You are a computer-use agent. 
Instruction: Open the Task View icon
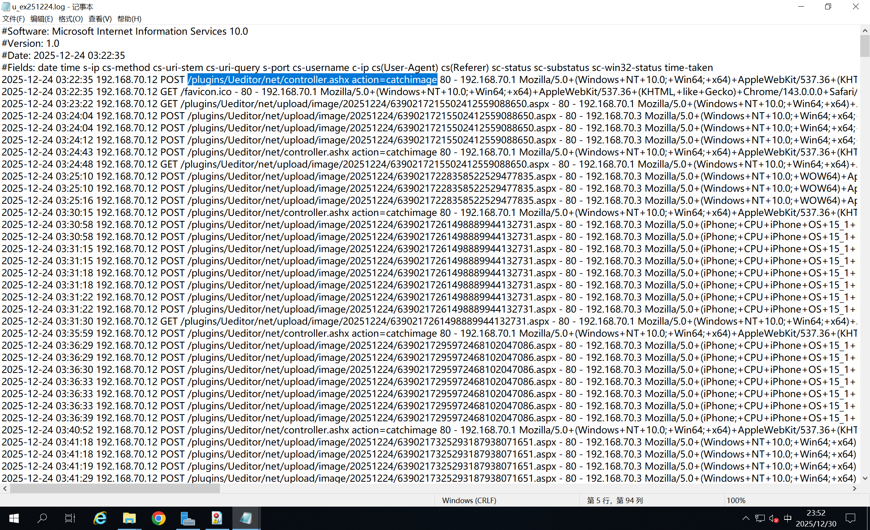coord(70,518)
